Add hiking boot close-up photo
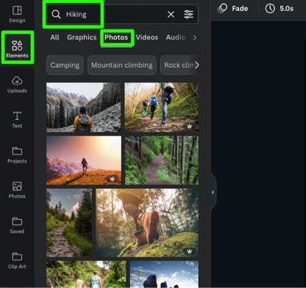 [147, 223]
